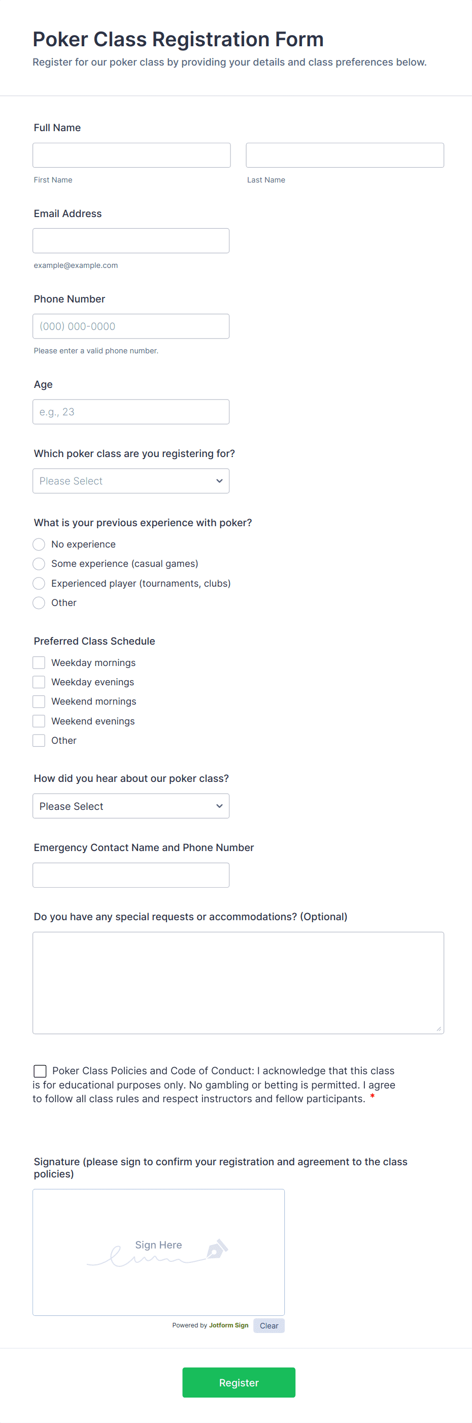Select Experienced player (tournaments, clubs)

39,583
